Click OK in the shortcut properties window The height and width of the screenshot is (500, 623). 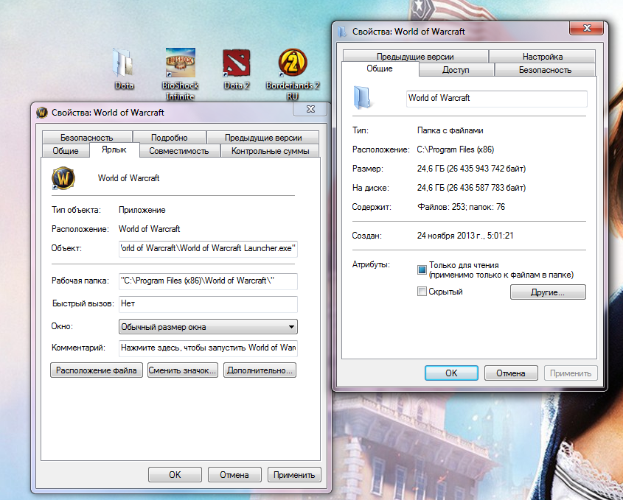(x=175, y=475)
